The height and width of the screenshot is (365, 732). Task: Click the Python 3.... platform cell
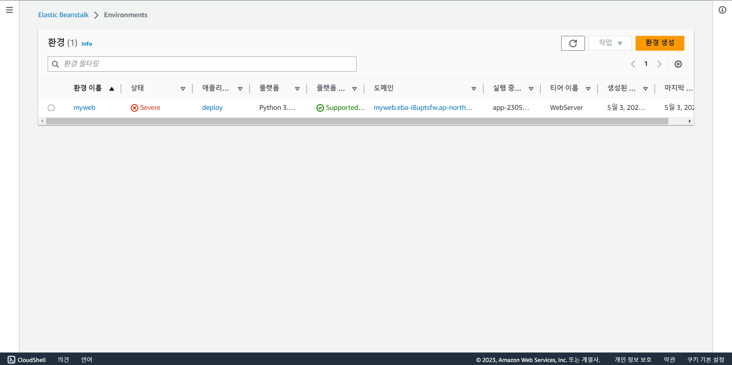coord(277,108)
